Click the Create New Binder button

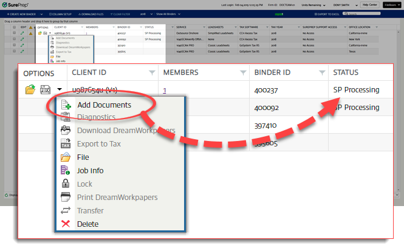click(20, 13)
